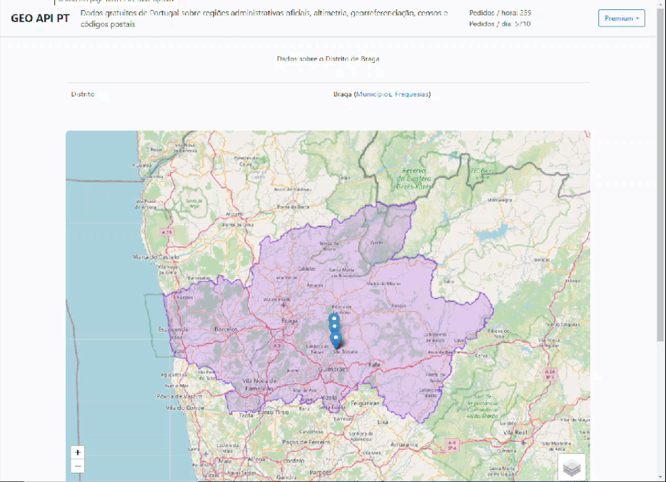Click the Fafe label on the map
The height and width of the screenshot is (482, 666).
375,365
